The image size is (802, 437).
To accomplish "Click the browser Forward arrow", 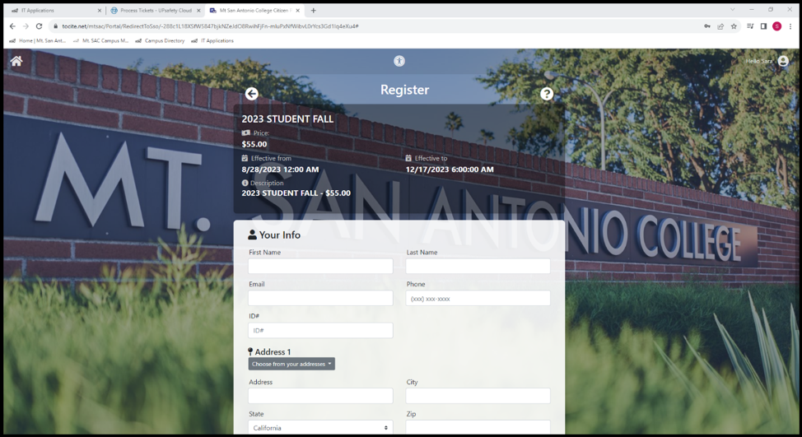I will pos(26,26).
